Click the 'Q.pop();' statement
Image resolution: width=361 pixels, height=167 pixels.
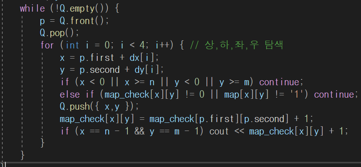[x=59, y=33]
